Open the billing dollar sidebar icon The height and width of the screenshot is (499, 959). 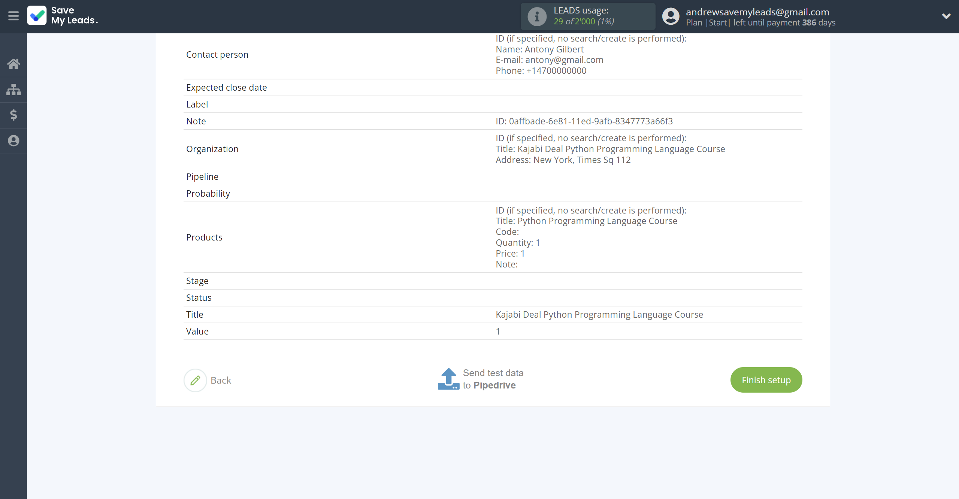pos(13,115)
